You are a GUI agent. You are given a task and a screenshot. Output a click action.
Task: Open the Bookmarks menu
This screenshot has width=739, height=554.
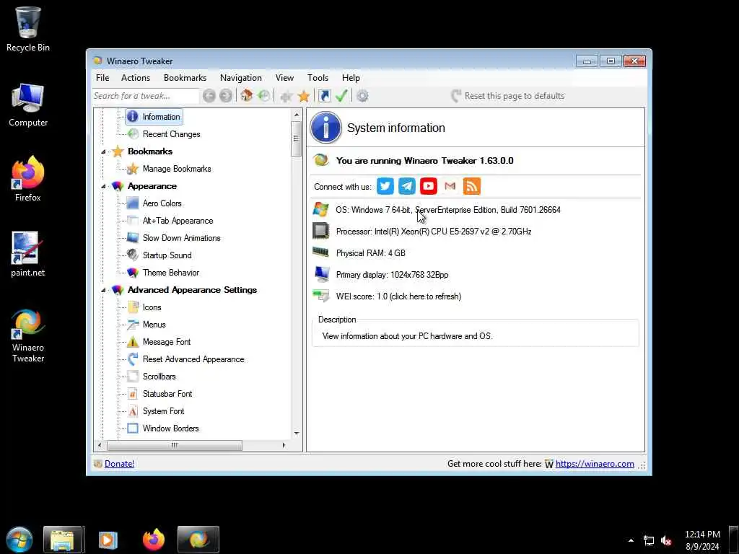click(185, 78)
